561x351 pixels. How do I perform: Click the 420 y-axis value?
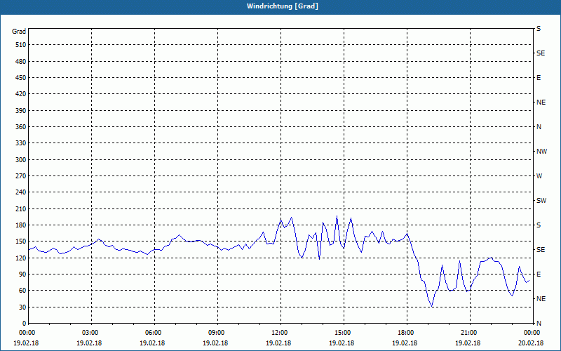[x=21, y=94]
